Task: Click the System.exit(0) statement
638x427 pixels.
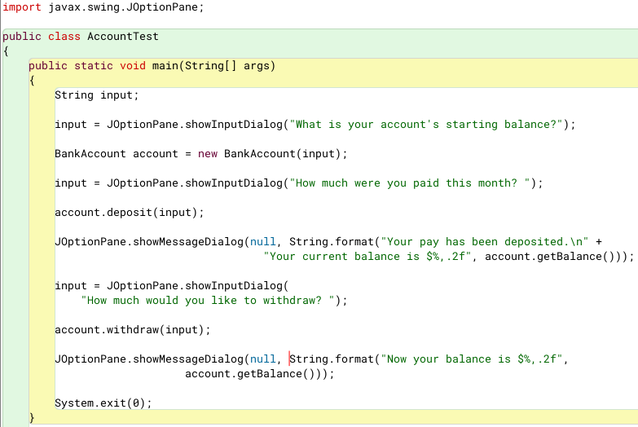Action: click(x=103, y=403)
